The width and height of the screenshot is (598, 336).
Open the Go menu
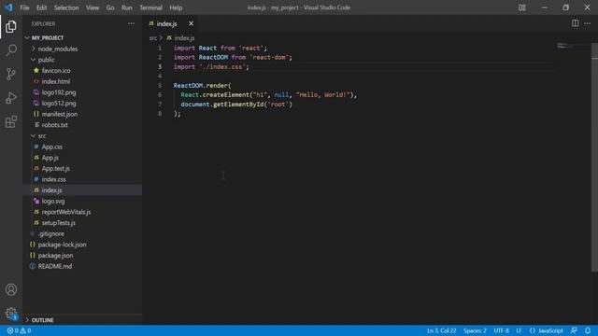click(x=110, y=7)
